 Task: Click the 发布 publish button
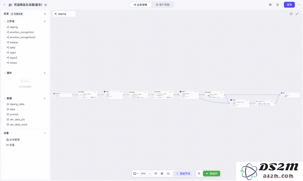(289, 5)
